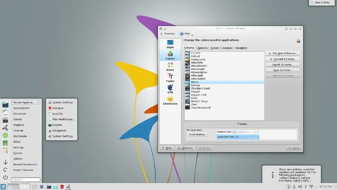Switch to the Inactive tab
The image size is (337, 190).
point(227,48)
